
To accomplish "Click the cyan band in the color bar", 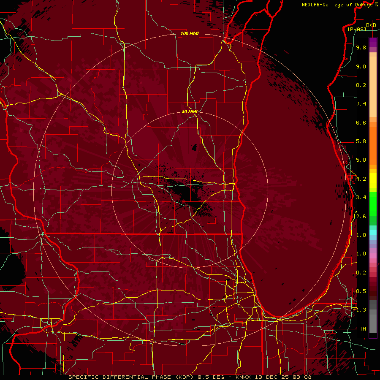I will [x=373, y=232].
